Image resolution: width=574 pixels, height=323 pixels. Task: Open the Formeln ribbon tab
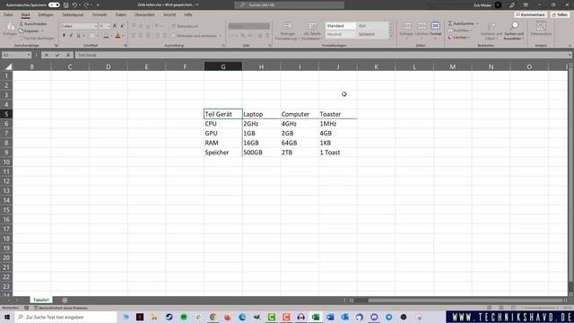(100, 14)
